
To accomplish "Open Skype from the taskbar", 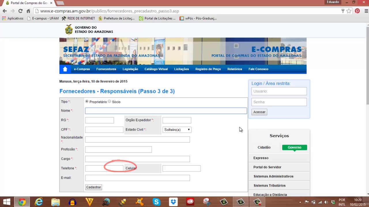I will 157,202.
